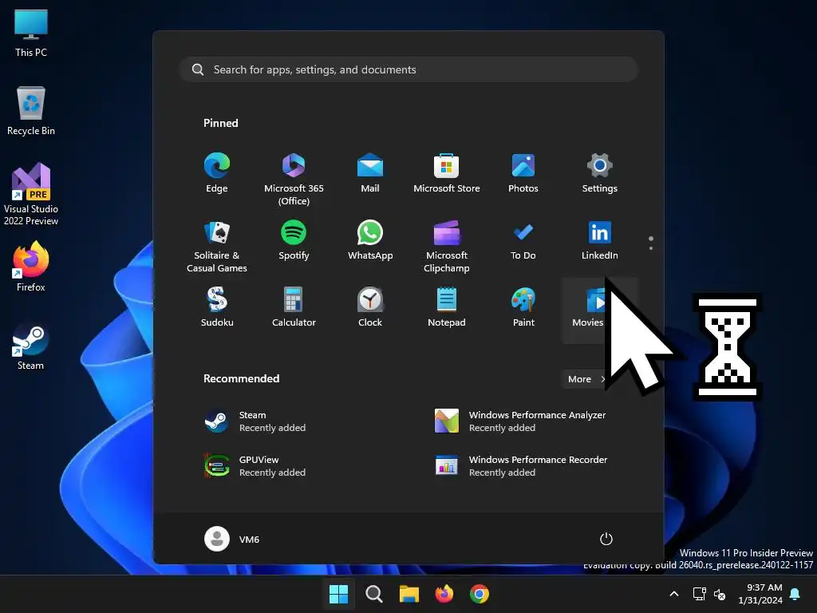Open the notifications bell
817x613 pixels.
(x=795, y=594)
